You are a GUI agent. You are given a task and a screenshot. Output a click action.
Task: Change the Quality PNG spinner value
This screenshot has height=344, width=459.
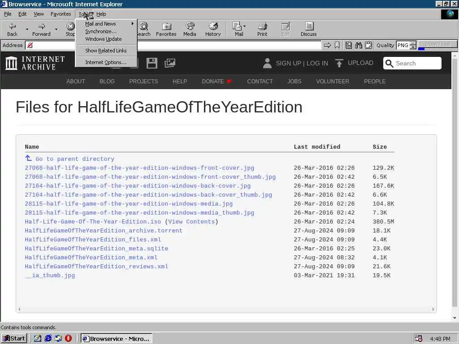pos(413,45)
